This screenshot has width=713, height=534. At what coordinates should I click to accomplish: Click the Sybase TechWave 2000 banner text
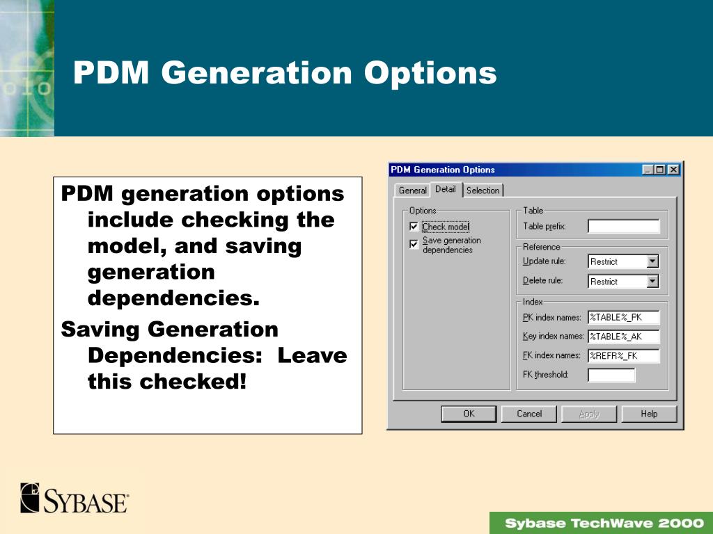604,523
